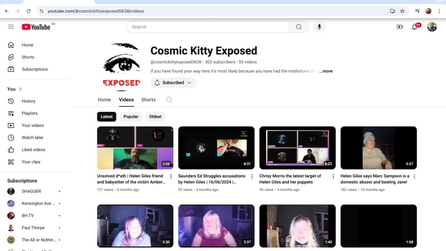Switch to the channel Shorts tab
Screen dimensions: 446x251
(x=148, y=100)
